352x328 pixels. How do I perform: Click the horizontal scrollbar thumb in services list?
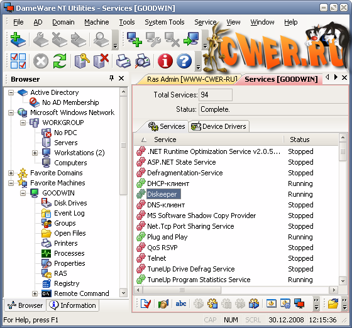(182, 290)
